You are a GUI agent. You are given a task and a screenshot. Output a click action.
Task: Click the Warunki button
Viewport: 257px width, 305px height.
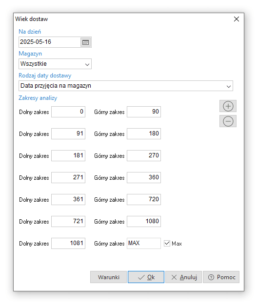tap(108, 277)
